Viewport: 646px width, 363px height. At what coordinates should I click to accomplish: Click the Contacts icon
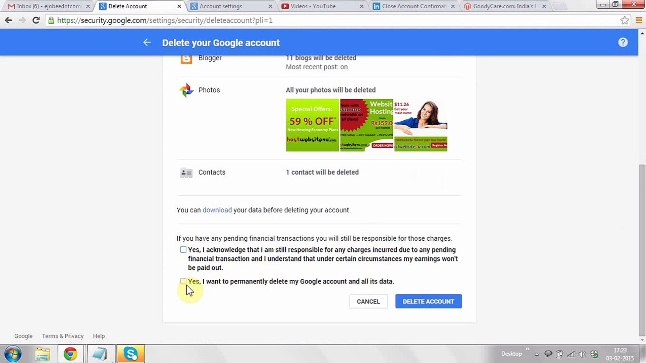pos(186,172)
